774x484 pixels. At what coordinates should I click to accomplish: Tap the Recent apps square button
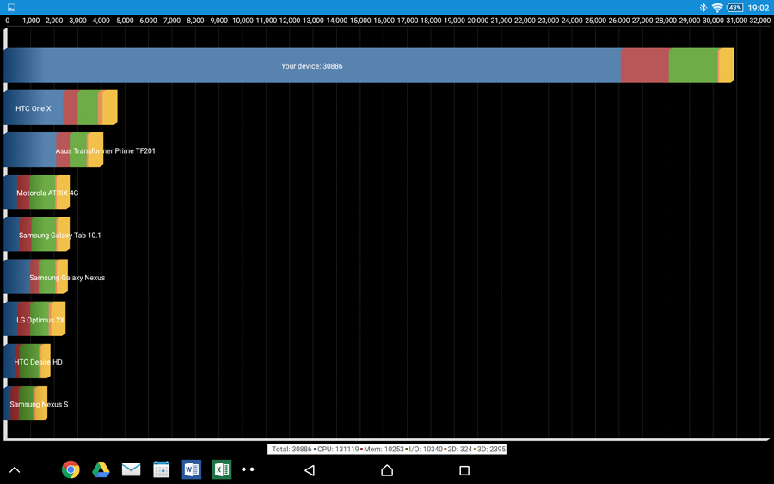click(464, 470)
